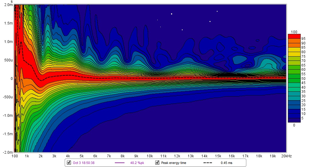Viewport: 311px width, 167px height.
Task: Click the 500u time axis label
Action: click(9, 60)
